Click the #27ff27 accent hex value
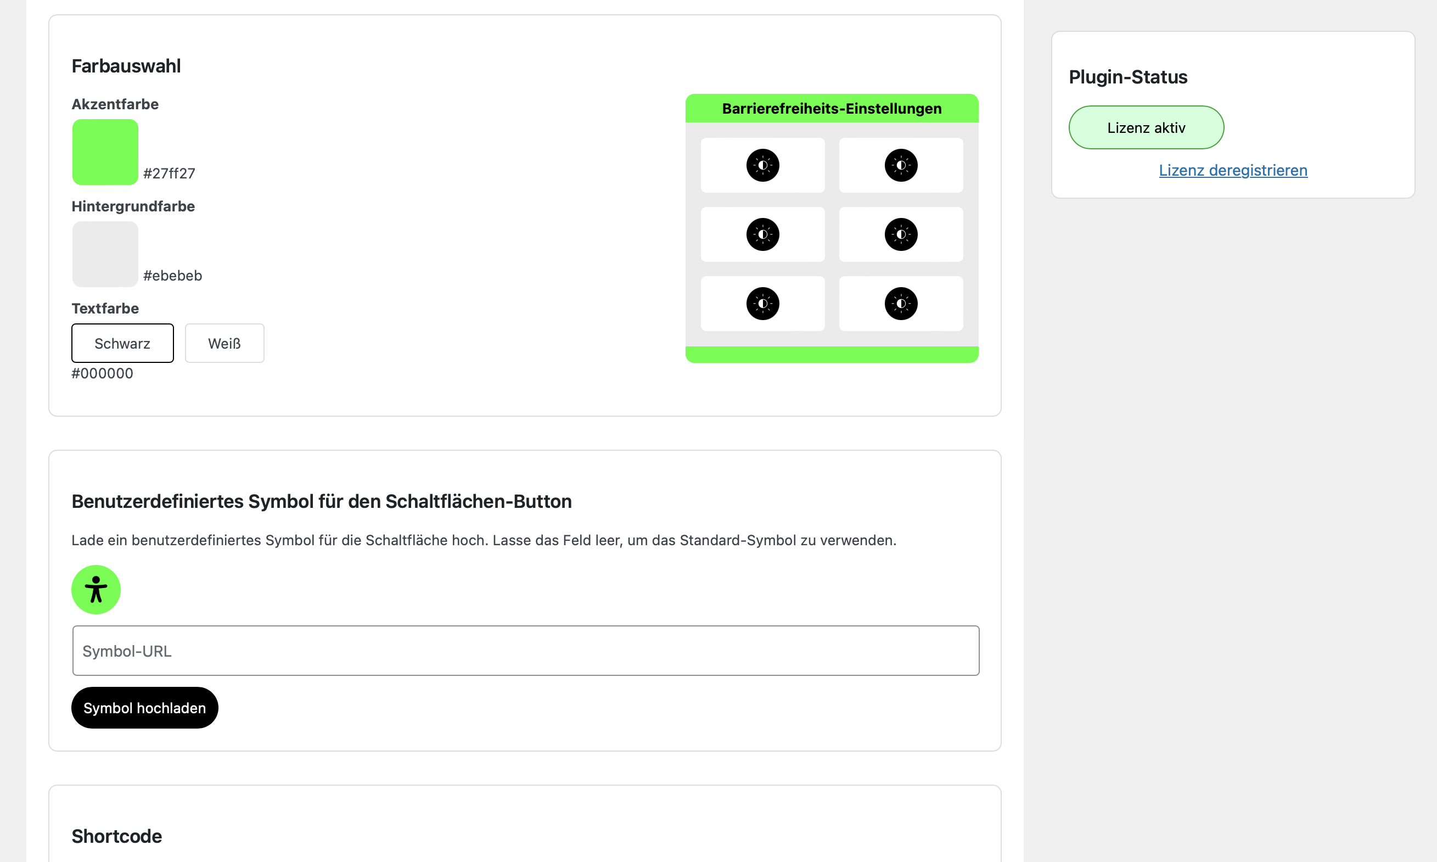1437x862 pixels. coord(169,173)
